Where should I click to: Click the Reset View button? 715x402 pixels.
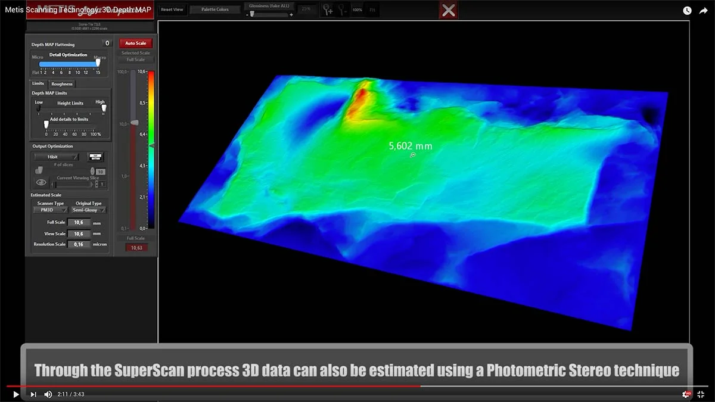click(172, 10)
